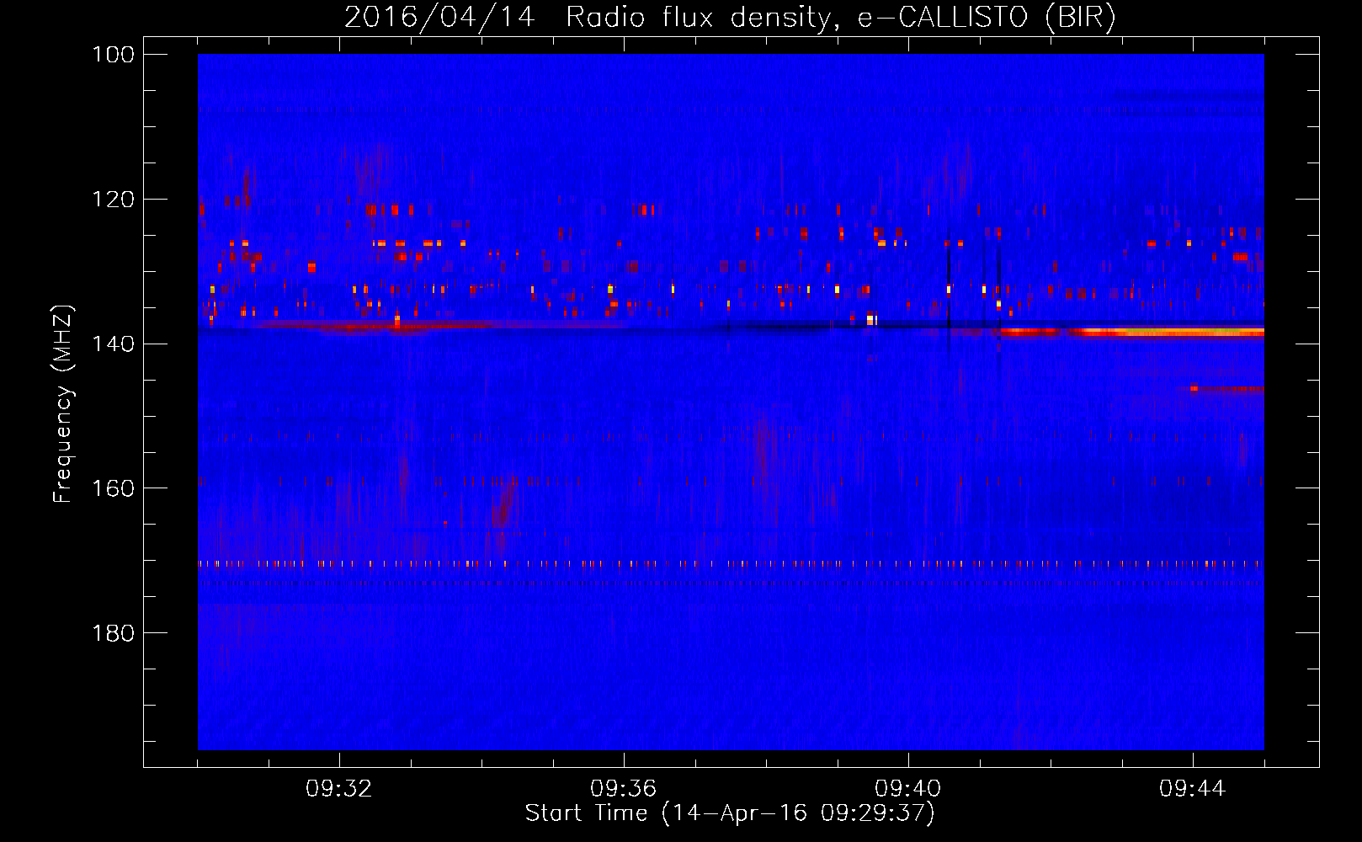Click the 180 frequency tick label
Screen dimensions: 1362x842
pyautogui.click(x=113, y=633)
